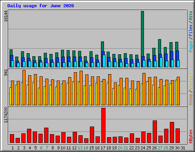This screenshot has height=152, width=195.
Task: Click the red KBytes bar for day 15
Action: (92, 135)
